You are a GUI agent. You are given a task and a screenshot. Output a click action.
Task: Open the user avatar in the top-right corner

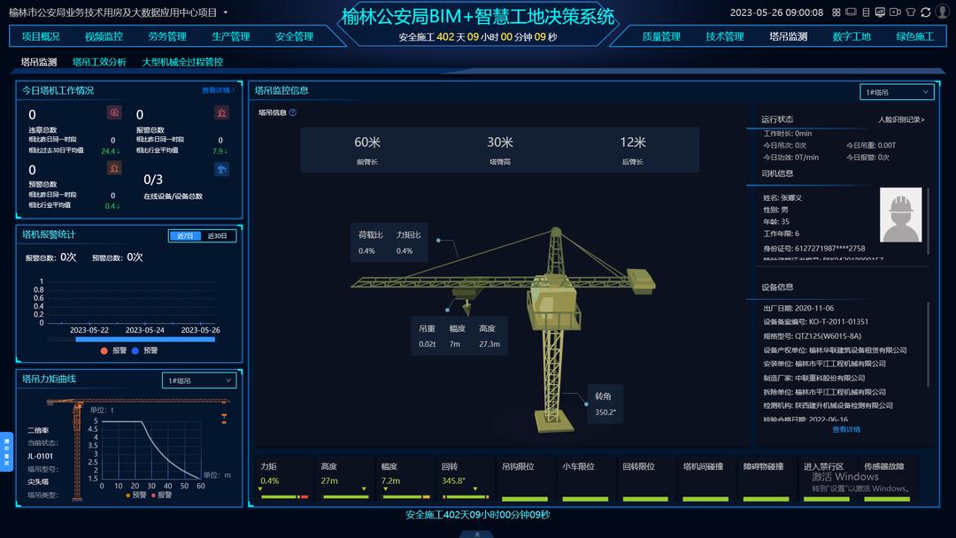(943, 12)
